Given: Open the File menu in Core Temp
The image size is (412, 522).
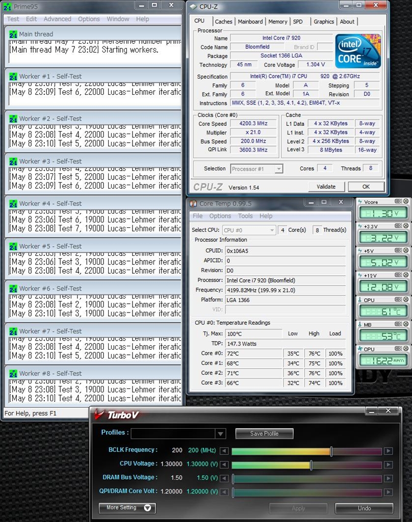Looking at the screenshot, I should [x=197, y=216].
